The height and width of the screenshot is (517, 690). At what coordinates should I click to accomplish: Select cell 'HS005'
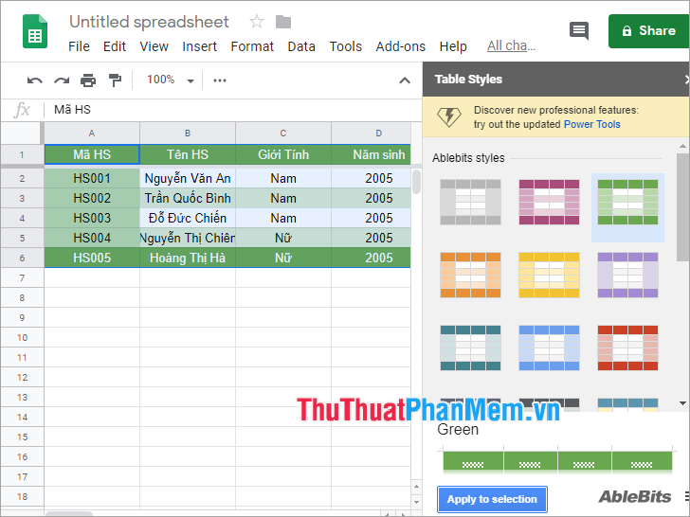click(x=92, y=258)
